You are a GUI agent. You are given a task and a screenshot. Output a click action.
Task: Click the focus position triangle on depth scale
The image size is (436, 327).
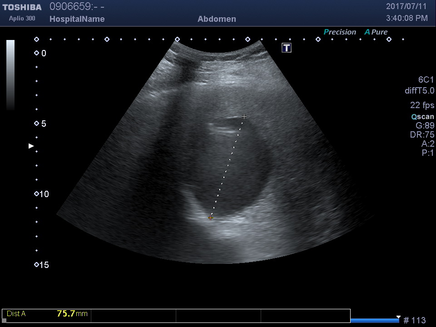31,146
